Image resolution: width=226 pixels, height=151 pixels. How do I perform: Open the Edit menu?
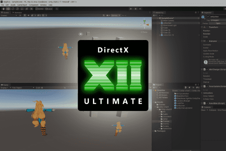[7, 5]
